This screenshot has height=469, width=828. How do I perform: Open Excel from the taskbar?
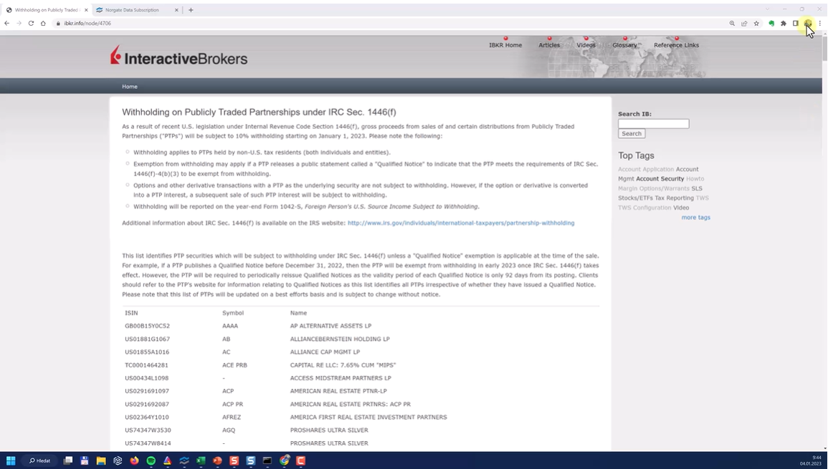(201, 460)
